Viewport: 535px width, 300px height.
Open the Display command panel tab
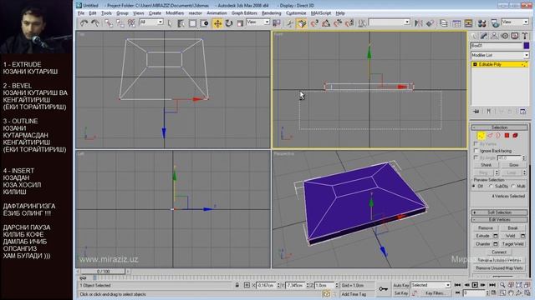[515, 36]
